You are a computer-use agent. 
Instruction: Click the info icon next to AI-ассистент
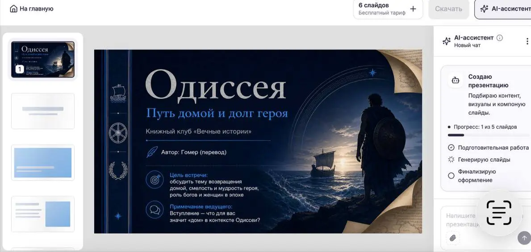point(499,38)
